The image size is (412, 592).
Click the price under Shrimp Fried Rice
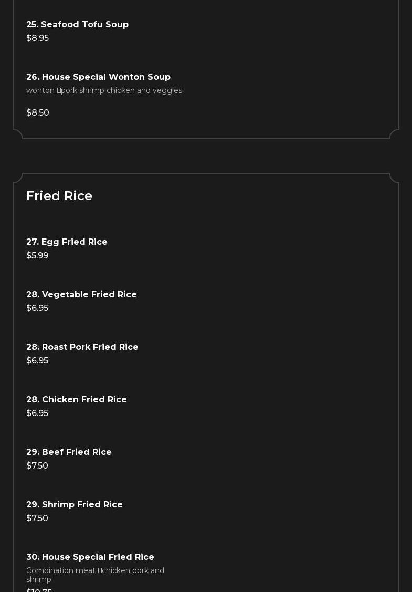click(37, 518)
